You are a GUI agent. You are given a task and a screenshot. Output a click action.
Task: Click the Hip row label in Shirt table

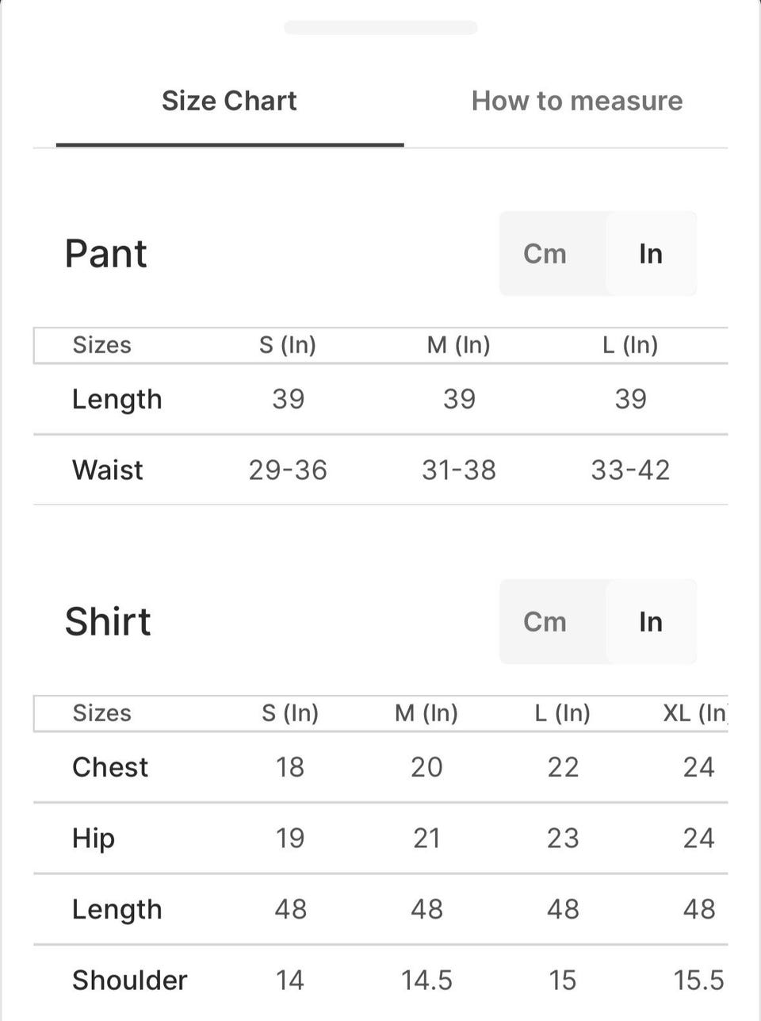(94, 839)
